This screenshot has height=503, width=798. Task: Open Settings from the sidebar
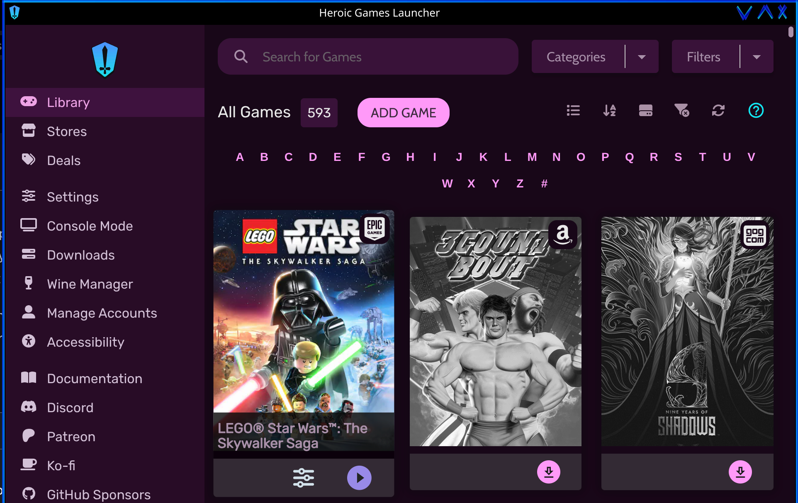point(105,197)
